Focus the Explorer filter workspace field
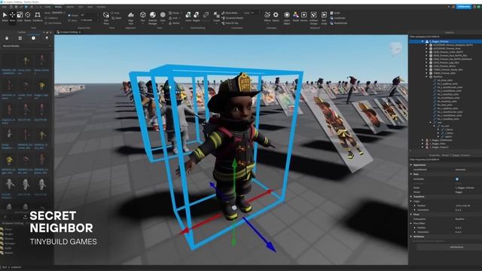482x271 pixels. pyautogui.click(x=445, y=37)
